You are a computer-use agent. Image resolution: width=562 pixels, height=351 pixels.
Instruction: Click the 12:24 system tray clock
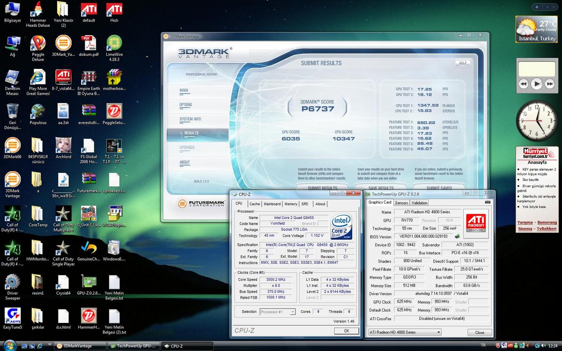point(552,346)
